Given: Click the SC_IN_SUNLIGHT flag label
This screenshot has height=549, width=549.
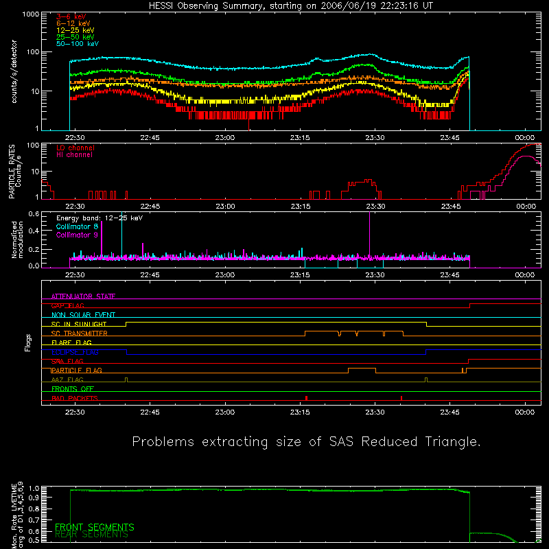Looking at the screenshot, I should click(79, 324).
